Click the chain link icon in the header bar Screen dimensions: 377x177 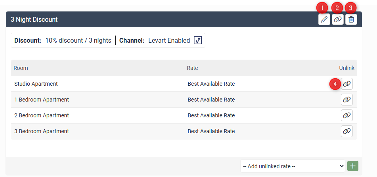point(337,19)
